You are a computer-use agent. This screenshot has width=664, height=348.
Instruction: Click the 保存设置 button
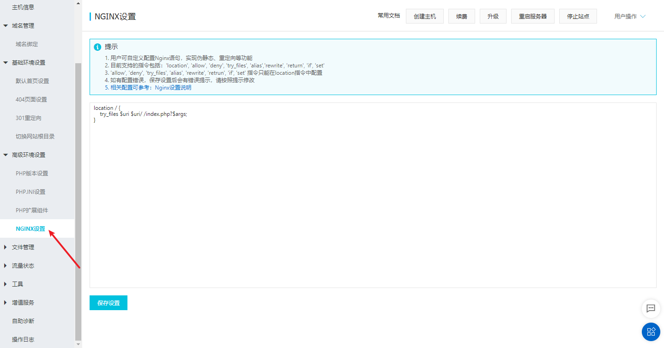[x=109, y=303]
